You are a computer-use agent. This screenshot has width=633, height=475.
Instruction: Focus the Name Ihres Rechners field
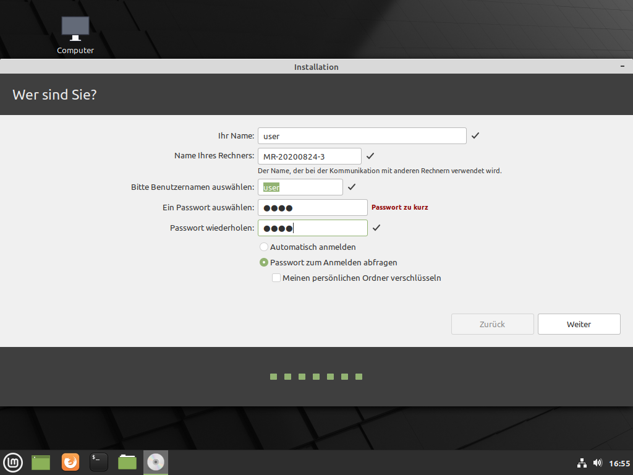[x=309, y=156]
